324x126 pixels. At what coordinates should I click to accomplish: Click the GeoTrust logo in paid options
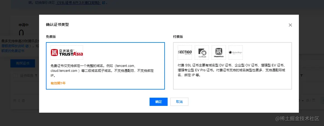point(202,53)
